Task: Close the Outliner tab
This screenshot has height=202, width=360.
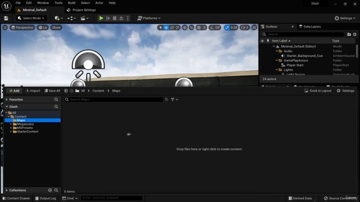Action: point(292,26)
